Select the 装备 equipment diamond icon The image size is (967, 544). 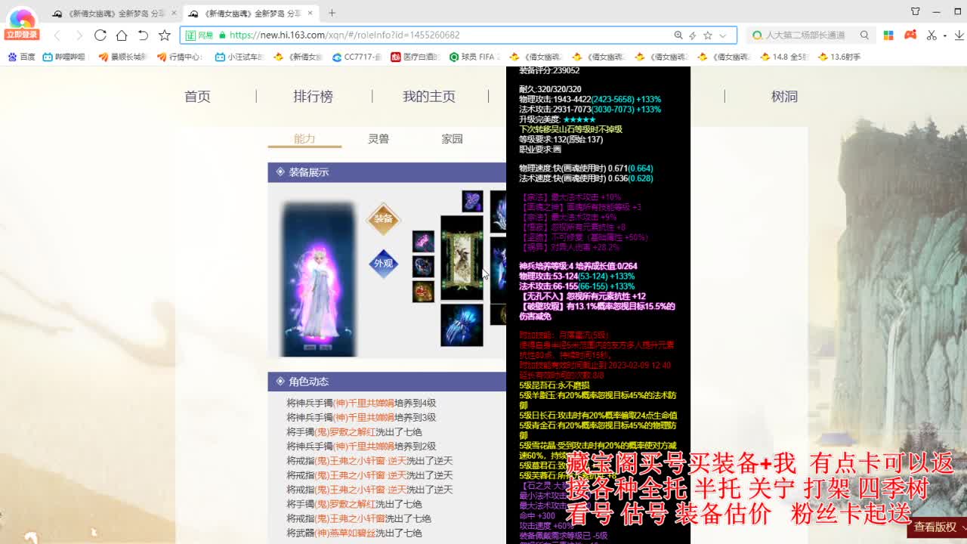(383, 220)
